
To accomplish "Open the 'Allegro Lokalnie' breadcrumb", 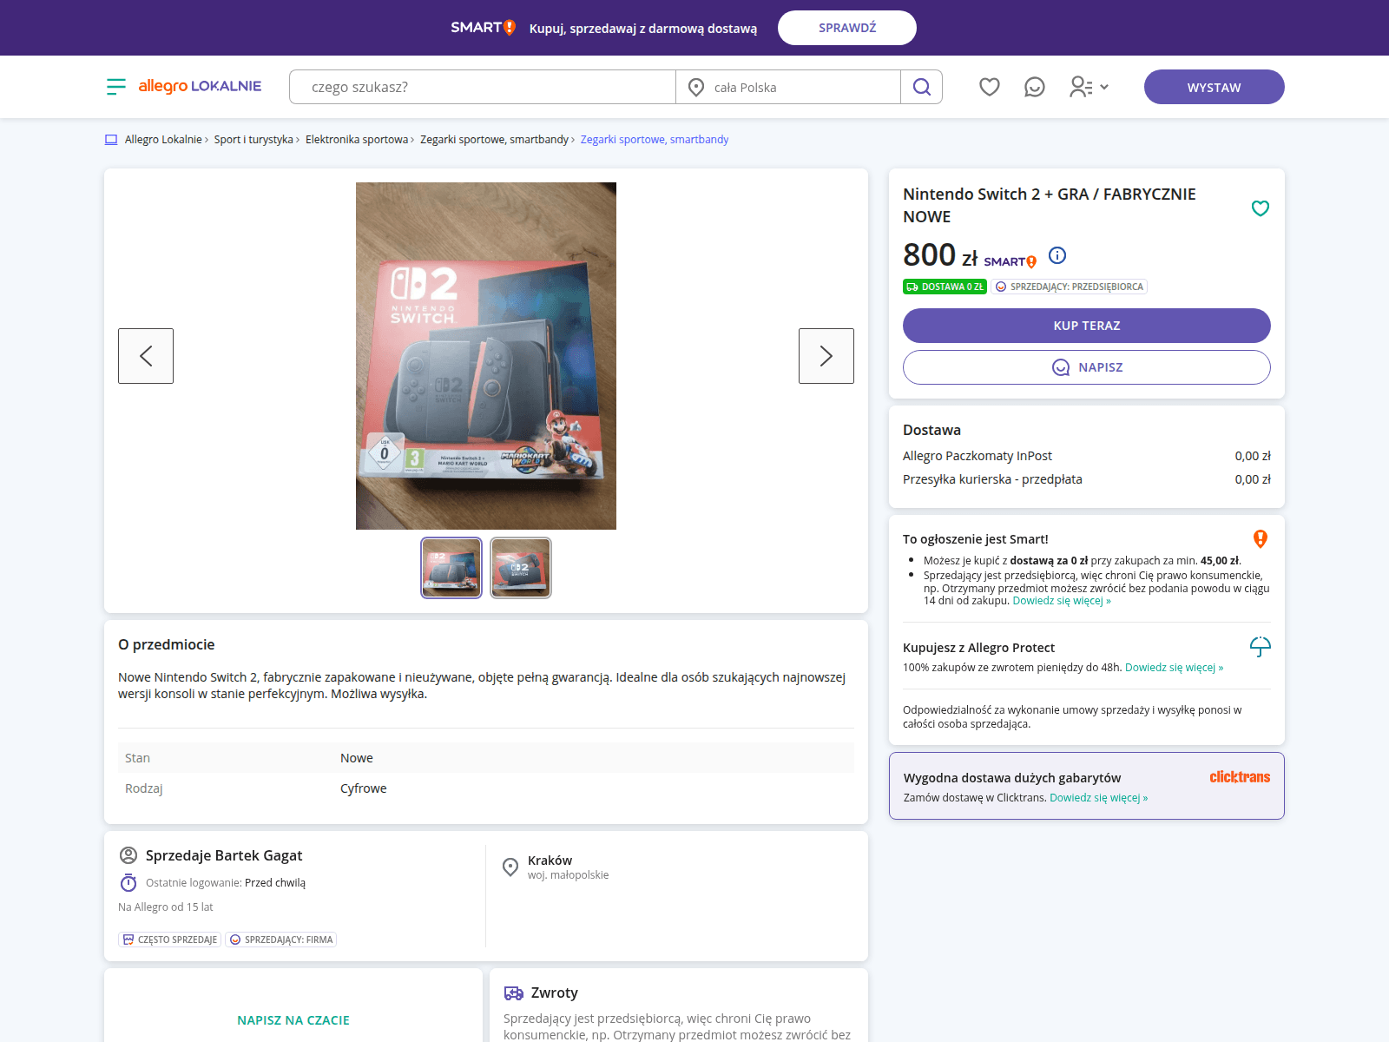I will pyautogui.click(x=163, y=140).
